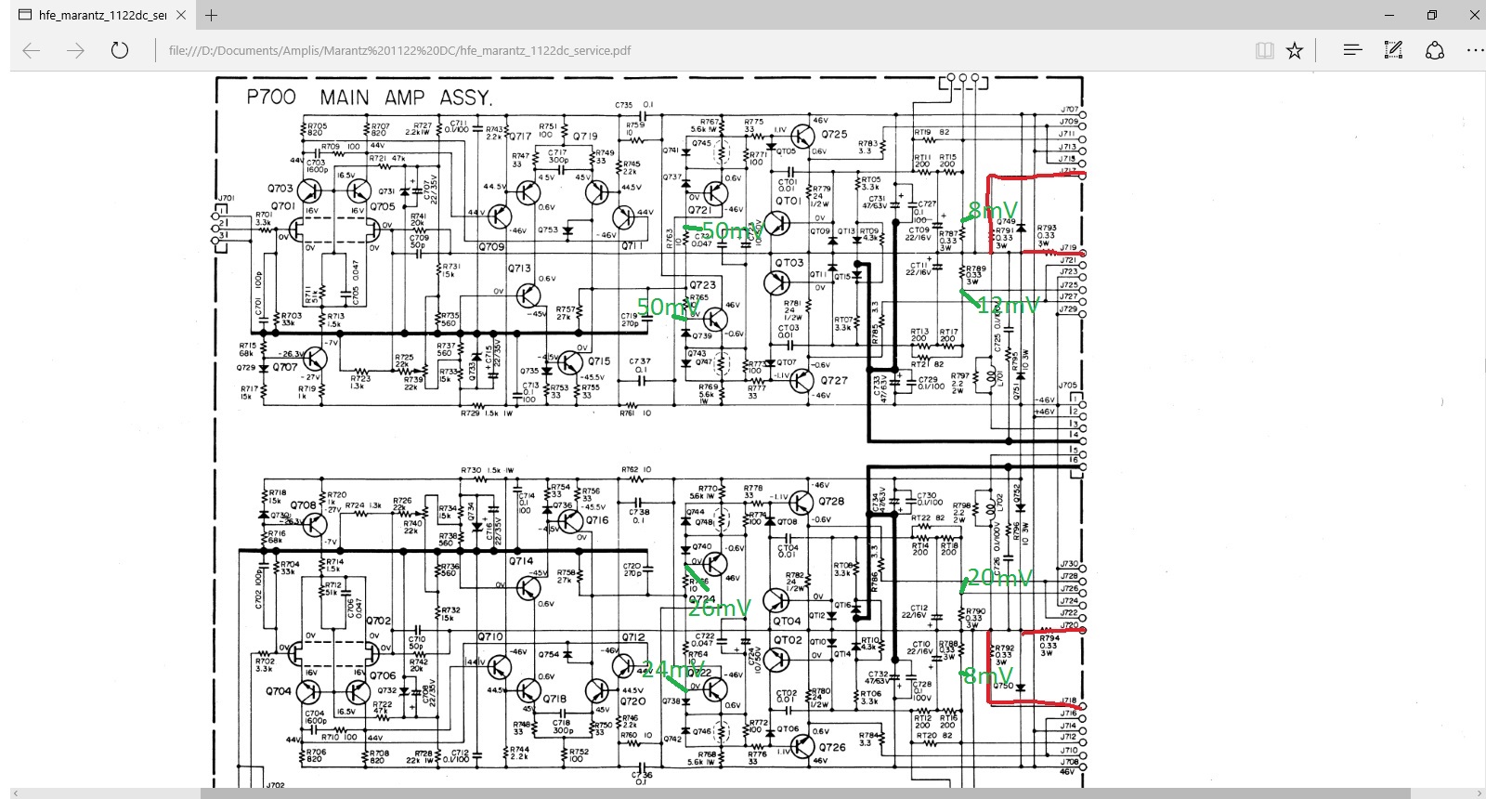Minimize the Edge browser window

[x=1389, y=15]
